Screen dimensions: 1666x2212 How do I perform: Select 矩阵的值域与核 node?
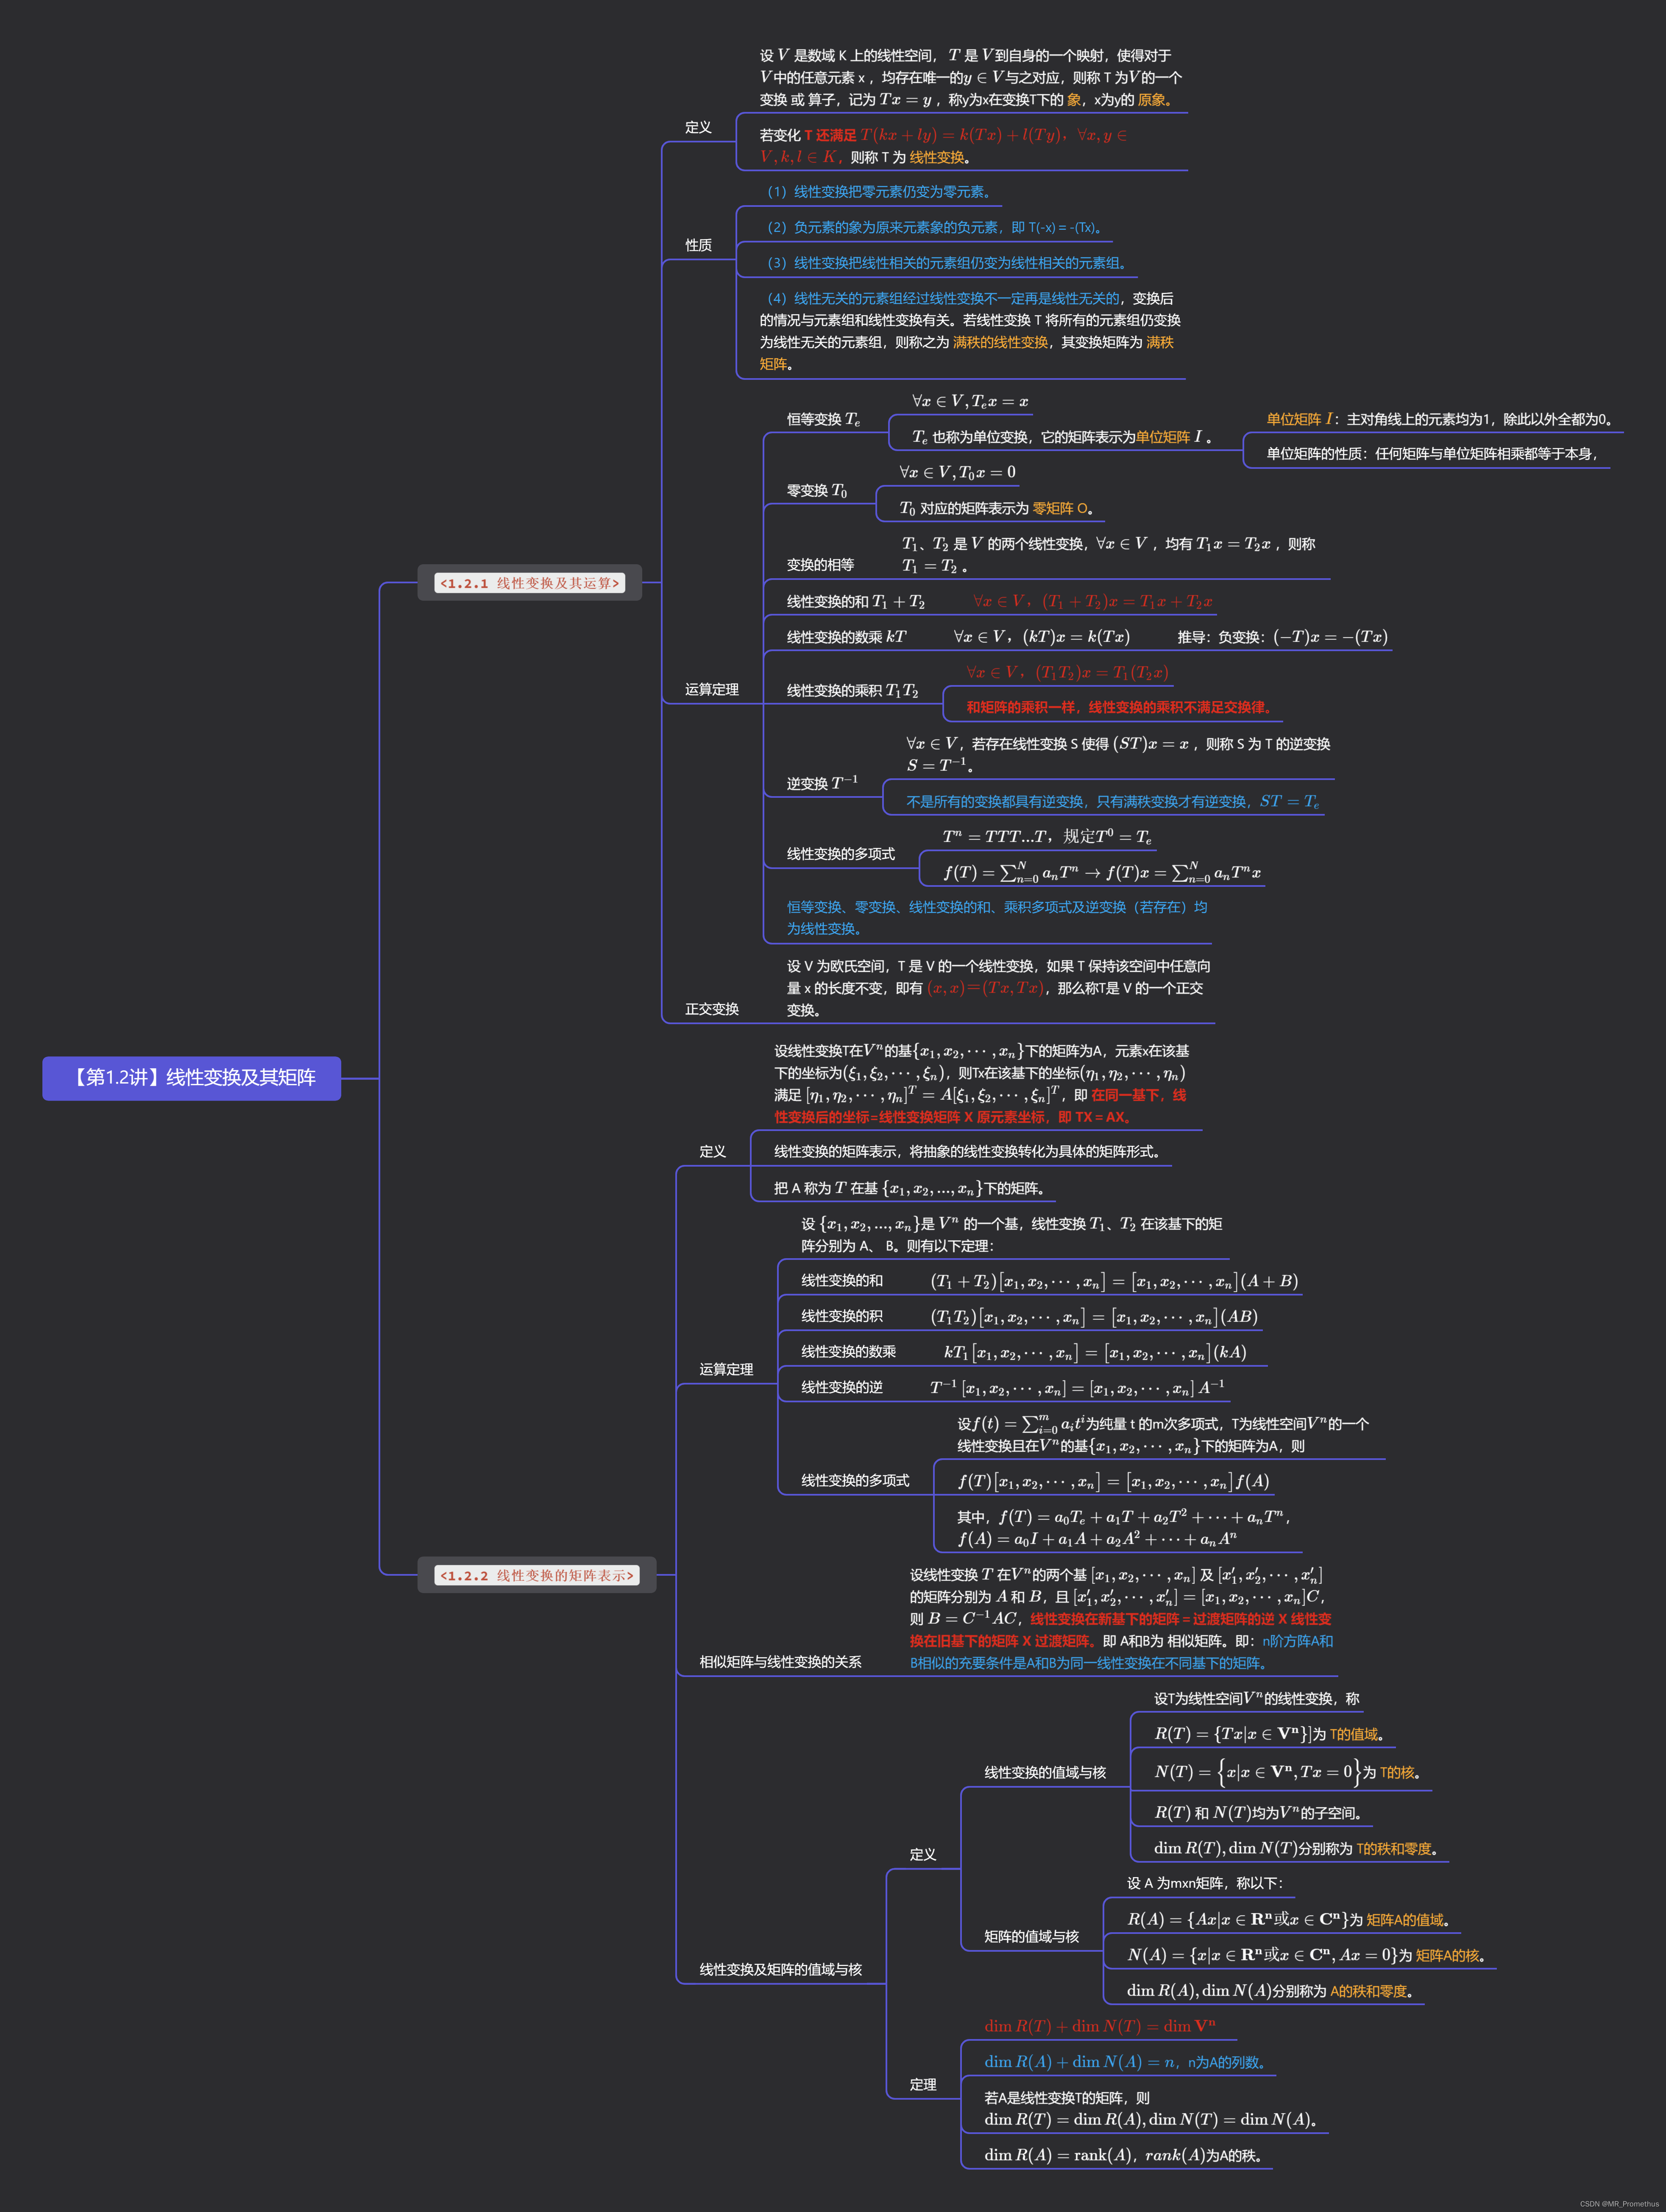pyautogui.click(x=1031, y=1936)
